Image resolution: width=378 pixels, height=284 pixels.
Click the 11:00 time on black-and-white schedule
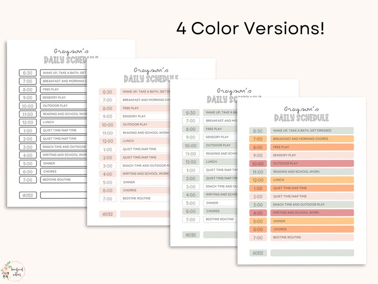[28, 114]
